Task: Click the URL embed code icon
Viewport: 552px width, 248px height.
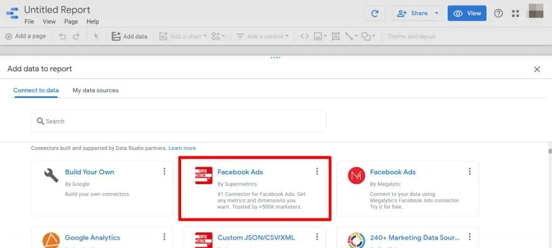Action: coord(305,36)
